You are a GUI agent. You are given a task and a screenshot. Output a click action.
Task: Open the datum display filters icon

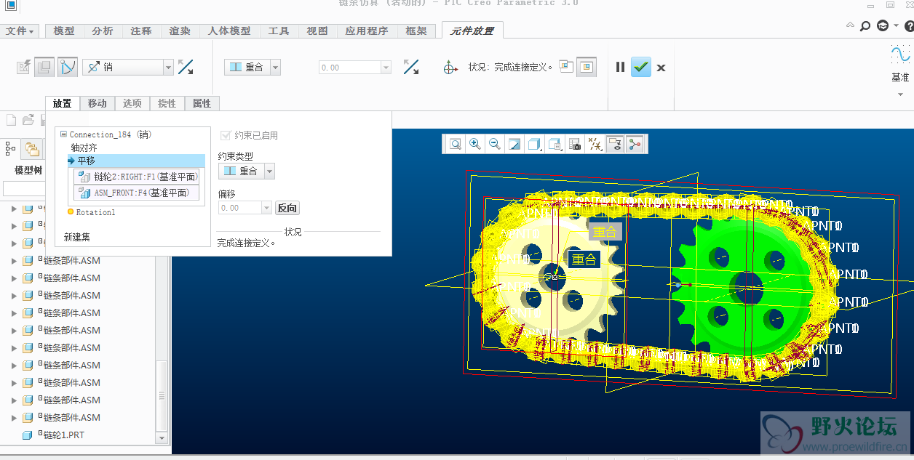(x=595, y=144)
